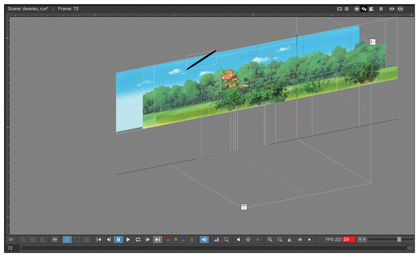Toggle the alpha matte channel
Image resolution: width=419 pixels, height=257 pixels.
click(x=191, y=240)
